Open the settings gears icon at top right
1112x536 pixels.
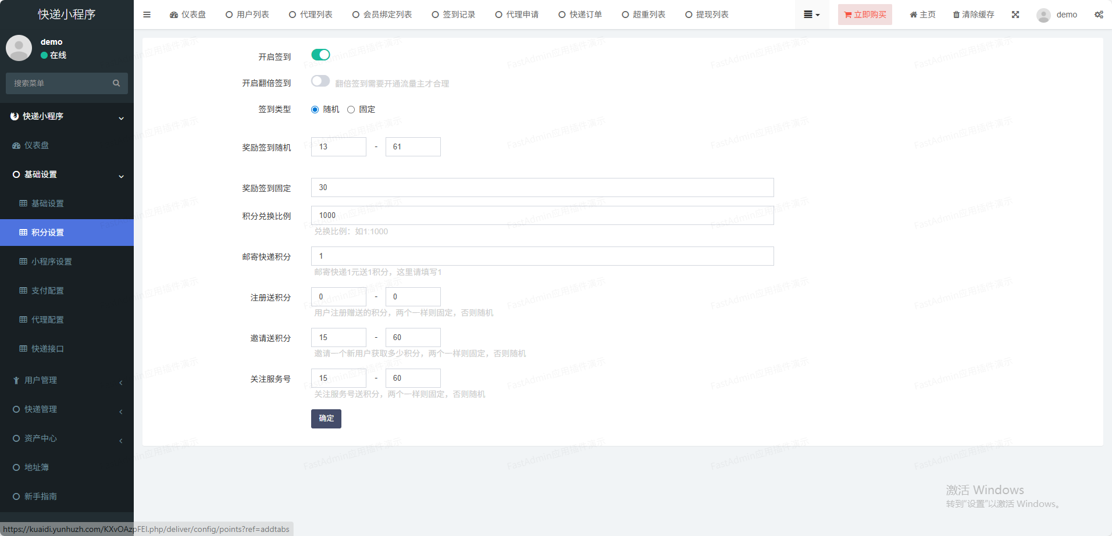click(1099, 15)
